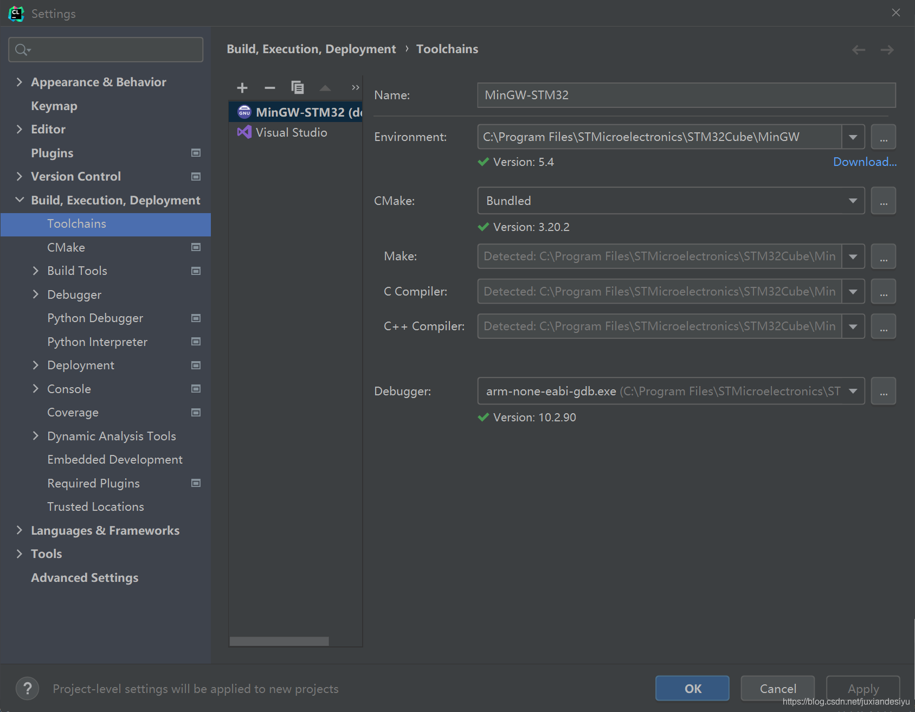Click the Download... link
The height and width of the screenshot is (712, 915).
click(x=865, y=162)
